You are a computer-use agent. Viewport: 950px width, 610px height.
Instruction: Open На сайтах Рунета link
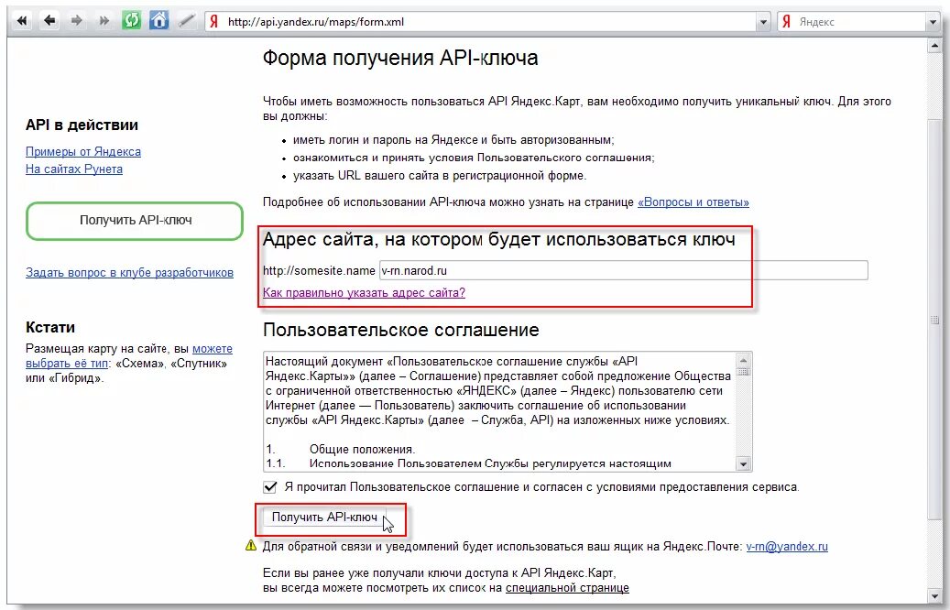tap(74, 169)
